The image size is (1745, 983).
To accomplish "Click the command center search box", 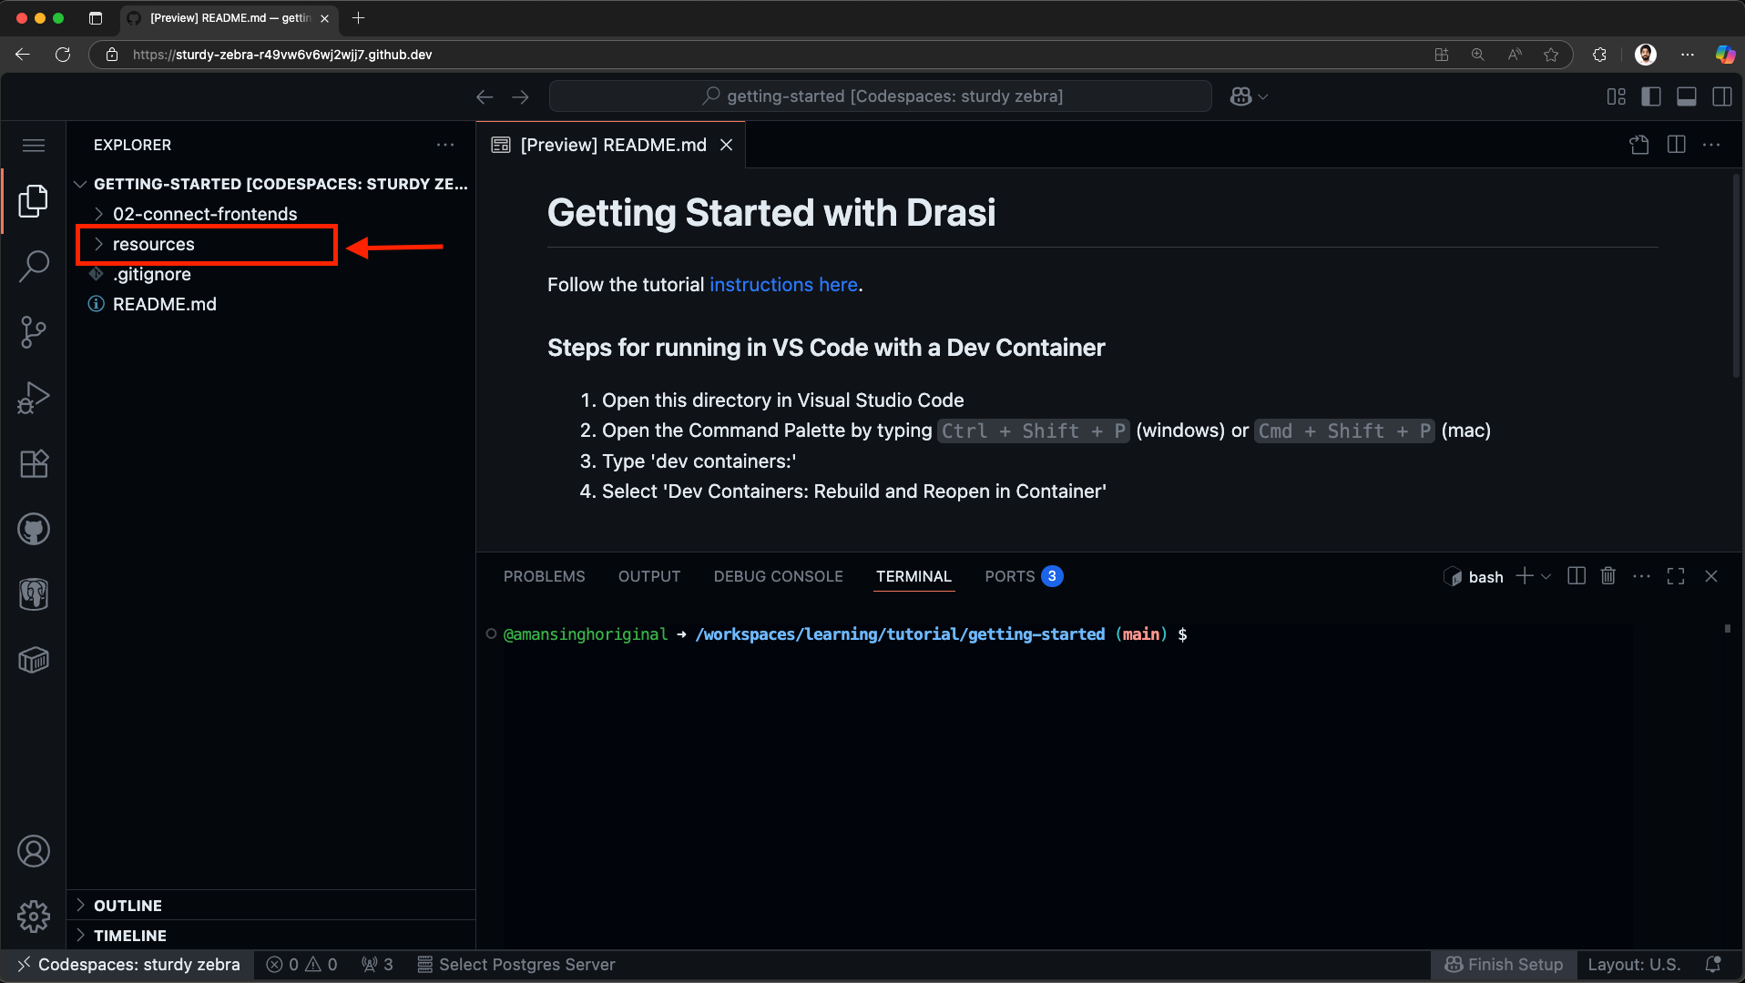I will (x=880, y=96).
